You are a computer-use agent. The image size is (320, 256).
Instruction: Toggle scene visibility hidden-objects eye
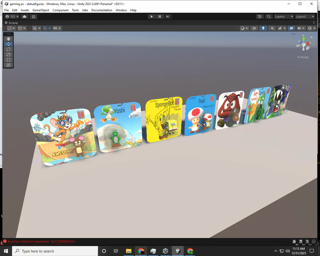[291, 28]
